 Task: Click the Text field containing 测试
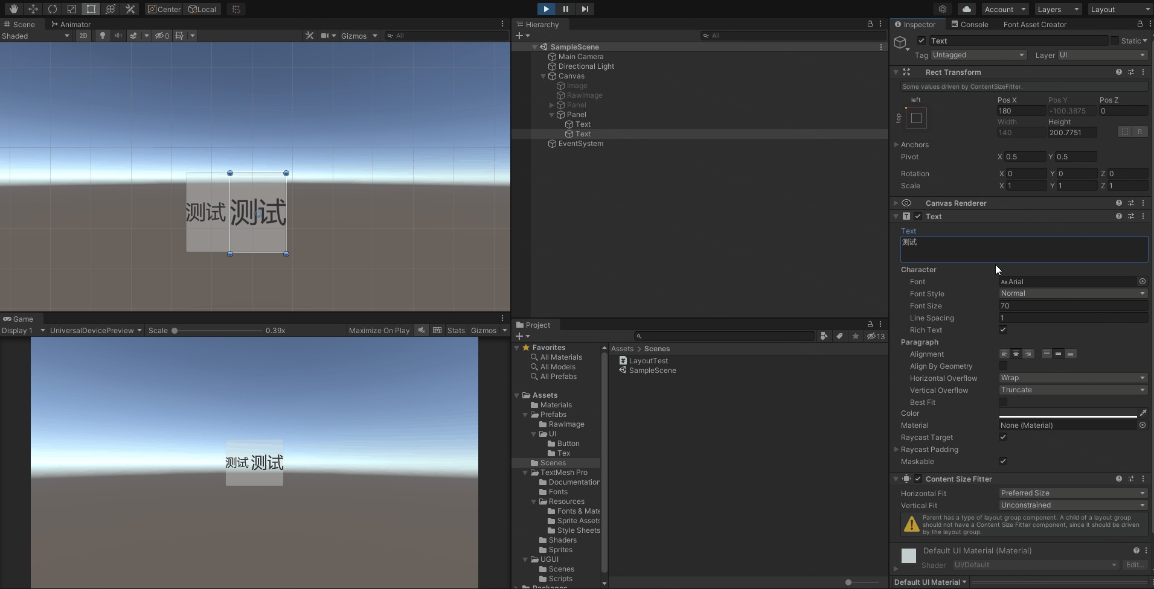click(1024, 249)
